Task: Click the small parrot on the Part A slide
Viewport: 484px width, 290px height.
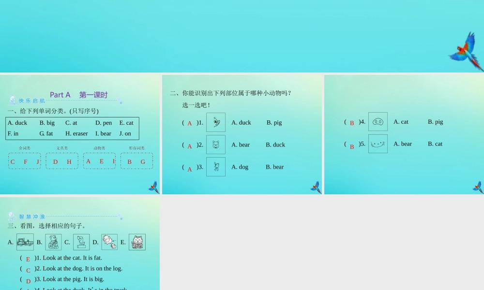Action: pyautogui.click(x=154, y=188)
